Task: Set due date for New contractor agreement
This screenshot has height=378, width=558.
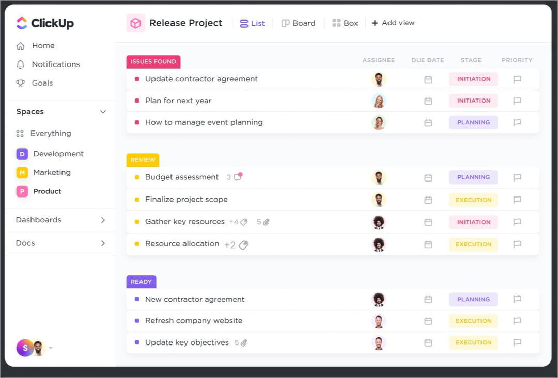Action: pyautogui.click(x=428, y=300)
